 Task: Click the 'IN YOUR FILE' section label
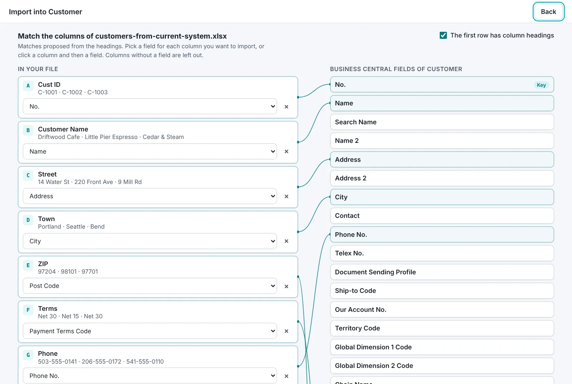[x=38, y=69]
